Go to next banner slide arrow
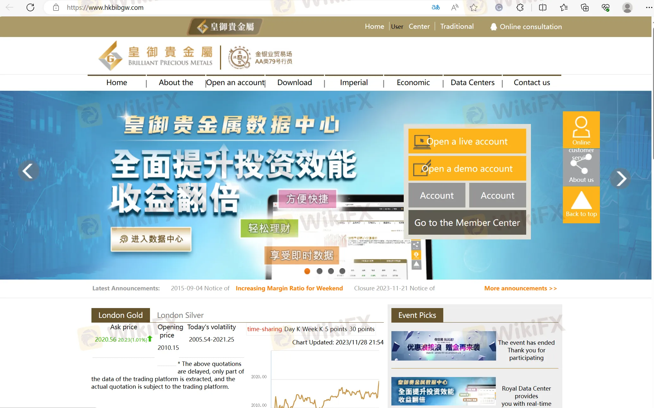Viewport: 654px width, 408px height. tap(621, 179)
